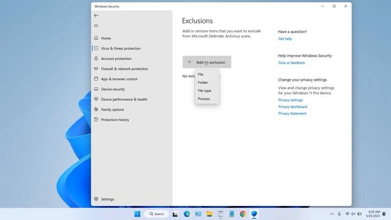Open Task View in the taskbar
The image size is (391, 220).
(x=175, y=214)
